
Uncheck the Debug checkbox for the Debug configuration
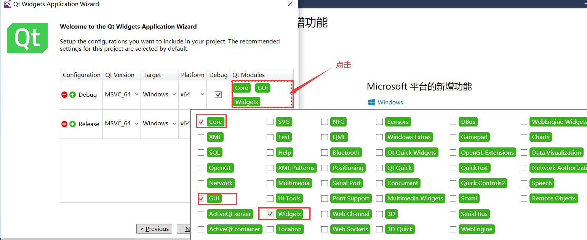click(x=218, y=94)
